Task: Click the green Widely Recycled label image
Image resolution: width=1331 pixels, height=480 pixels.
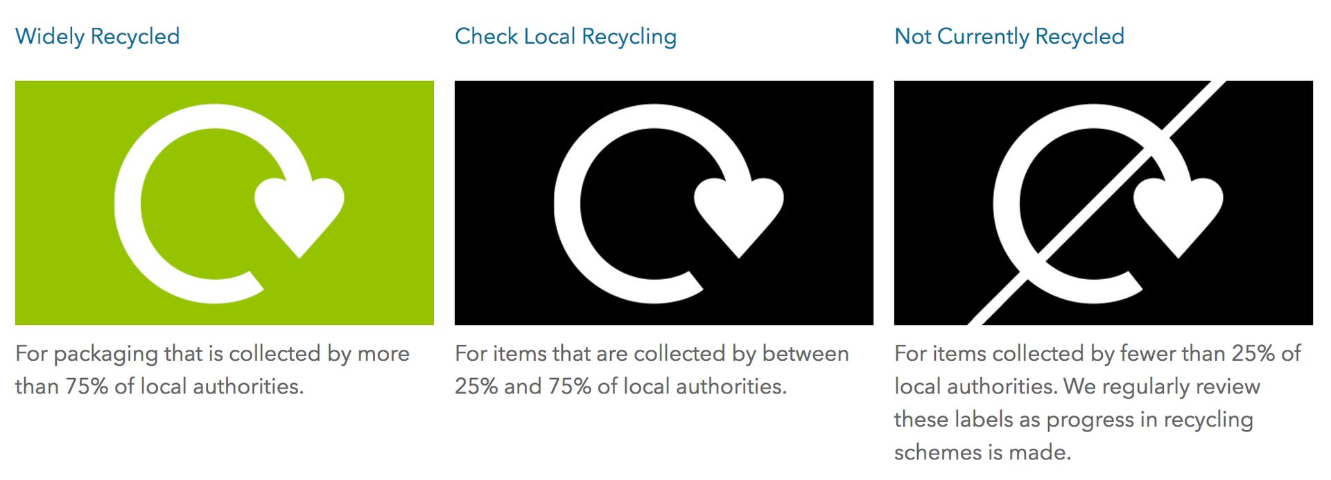Action: coord(224,202)
